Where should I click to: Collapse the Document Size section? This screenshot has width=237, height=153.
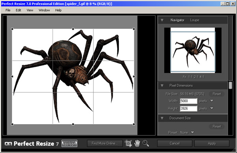click(162, 118)
